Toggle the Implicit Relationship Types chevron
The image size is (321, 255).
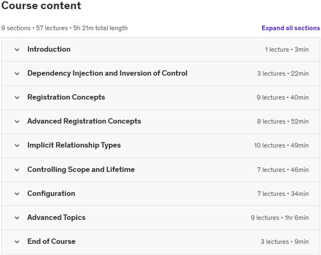click(17, 145)
